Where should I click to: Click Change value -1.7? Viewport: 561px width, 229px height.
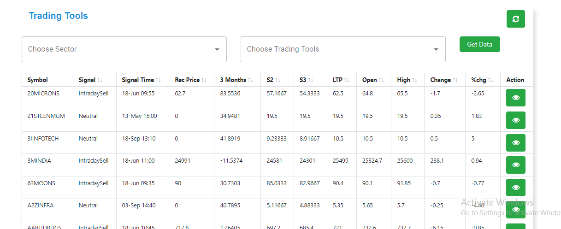[435, 94]
